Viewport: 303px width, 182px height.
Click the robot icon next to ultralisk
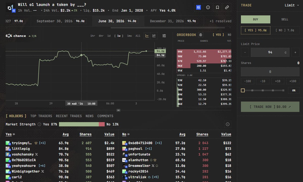pyautogui.click(x=149, y=177)
